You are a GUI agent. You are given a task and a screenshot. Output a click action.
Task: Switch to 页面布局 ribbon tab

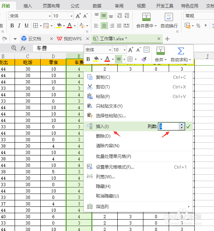[x=51, y=6]
